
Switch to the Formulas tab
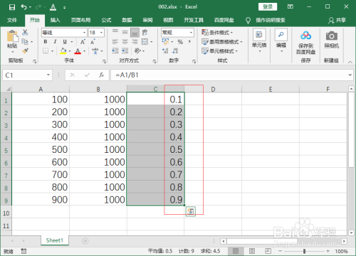tap(106, 20)
